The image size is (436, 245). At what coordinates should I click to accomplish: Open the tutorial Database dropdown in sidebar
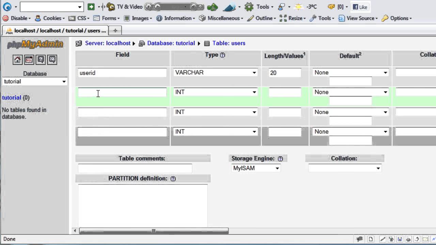pyautogui.click(x=35, y=82)
